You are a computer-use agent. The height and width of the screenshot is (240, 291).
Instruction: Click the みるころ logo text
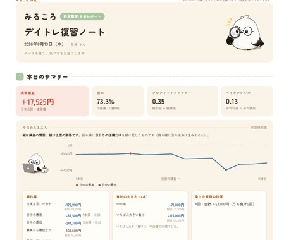(40, 16)
